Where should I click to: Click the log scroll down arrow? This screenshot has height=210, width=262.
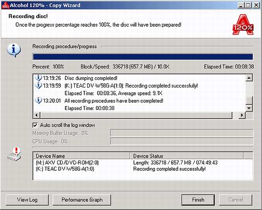click(249, 108)
